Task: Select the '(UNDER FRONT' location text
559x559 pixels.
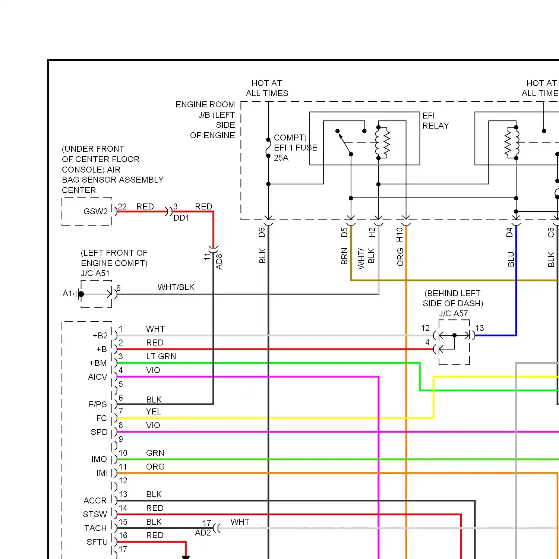Action: click(x=93, y=149)
